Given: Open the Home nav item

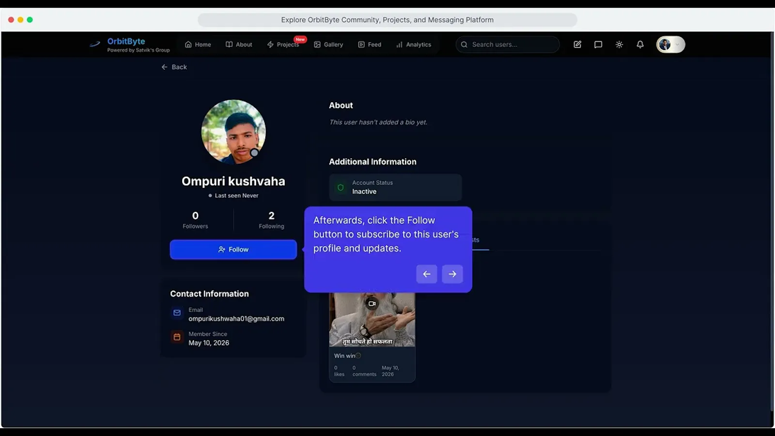Looking at the screenshot, I should pos(198,45).
